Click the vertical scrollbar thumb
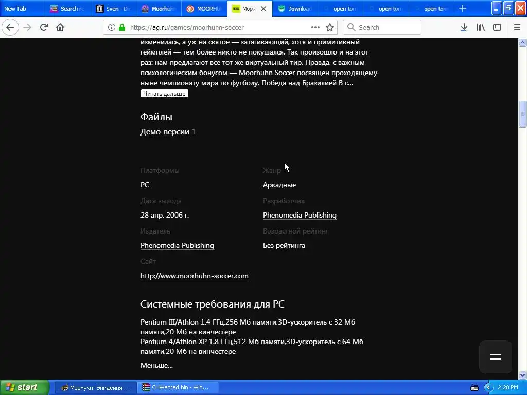The width and height of the screenshot is (527, 395). pos(523,114)
